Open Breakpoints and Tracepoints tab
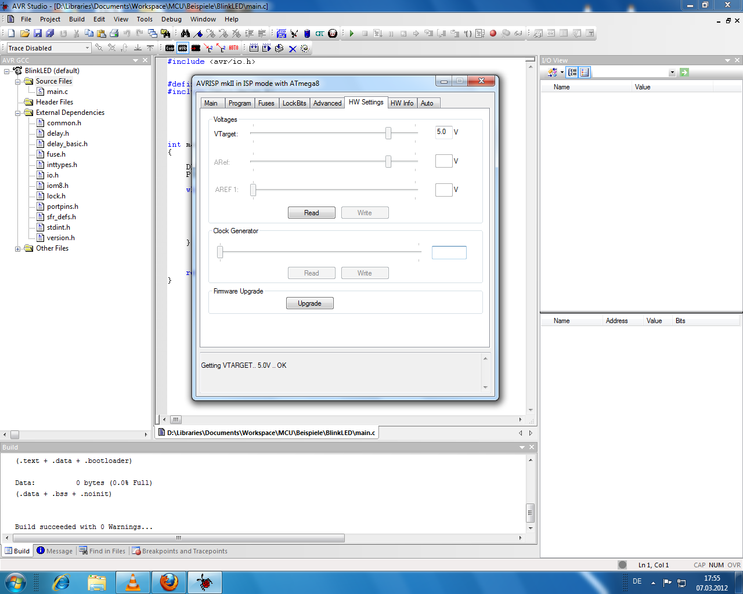 tap(179, 551)
